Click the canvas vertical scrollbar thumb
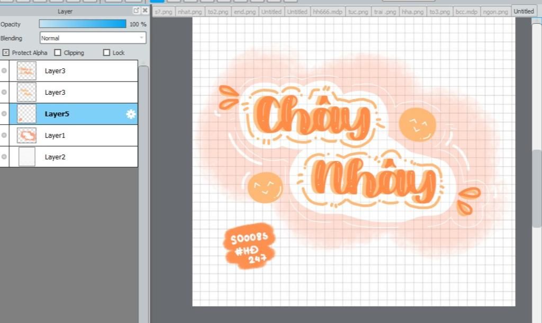This screenshot has height=323, width=542. (x=537, y=189)
